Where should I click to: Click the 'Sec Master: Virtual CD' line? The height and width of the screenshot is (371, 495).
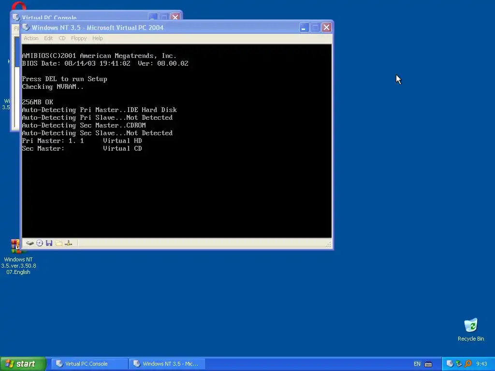coord(82,148)
